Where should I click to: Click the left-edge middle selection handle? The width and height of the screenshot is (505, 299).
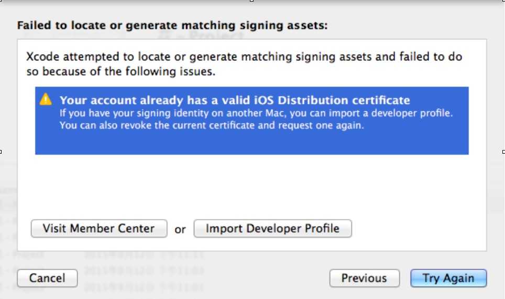(x=1, y=152)
